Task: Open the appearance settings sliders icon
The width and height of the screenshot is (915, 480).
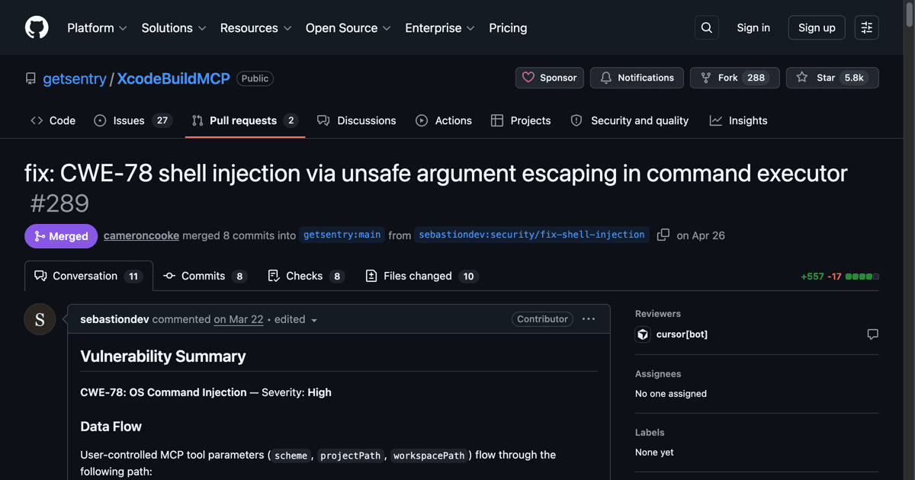Action: (867, 27)
